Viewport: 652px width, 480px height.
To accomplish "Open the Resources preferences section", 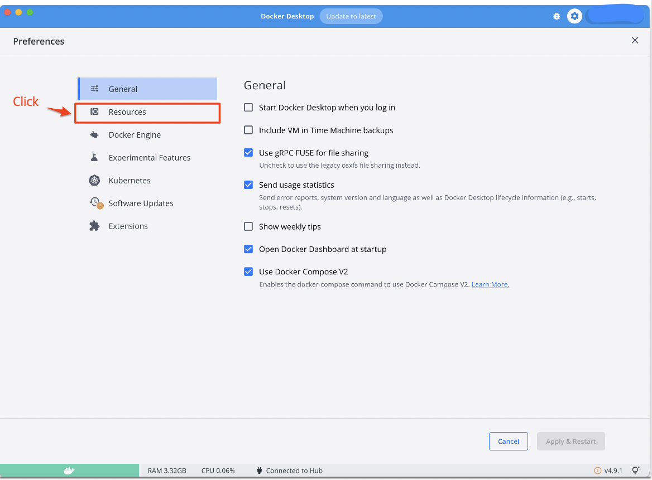I will (147, 113).
